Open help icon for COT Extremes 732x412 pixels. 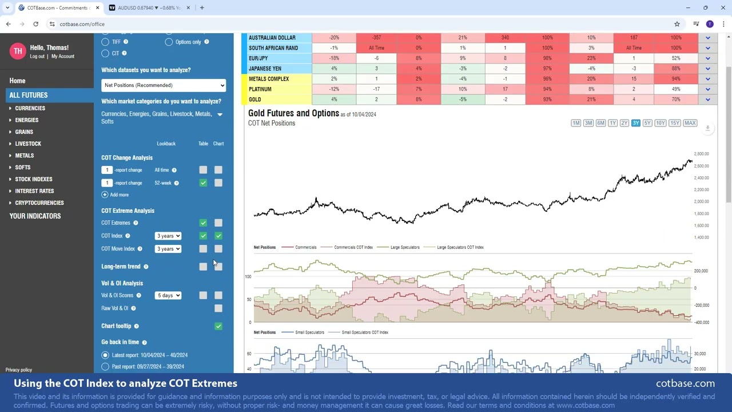(136, 223)
